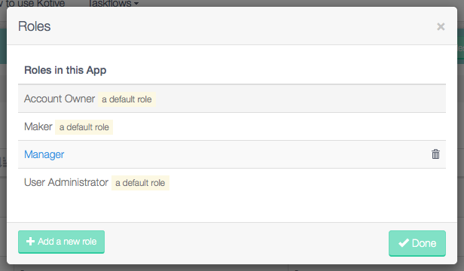The image size is (464, 271).
Task: Open the Manager role link
Action: coord(44,154)
